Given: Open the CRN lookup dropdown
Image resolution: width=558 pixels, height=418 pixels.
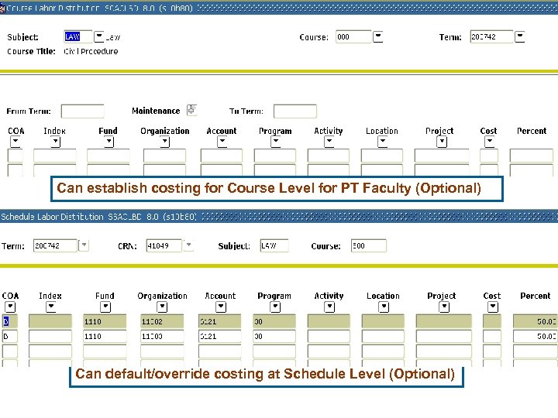Looking at the screenshot, I should pos(188,245).
